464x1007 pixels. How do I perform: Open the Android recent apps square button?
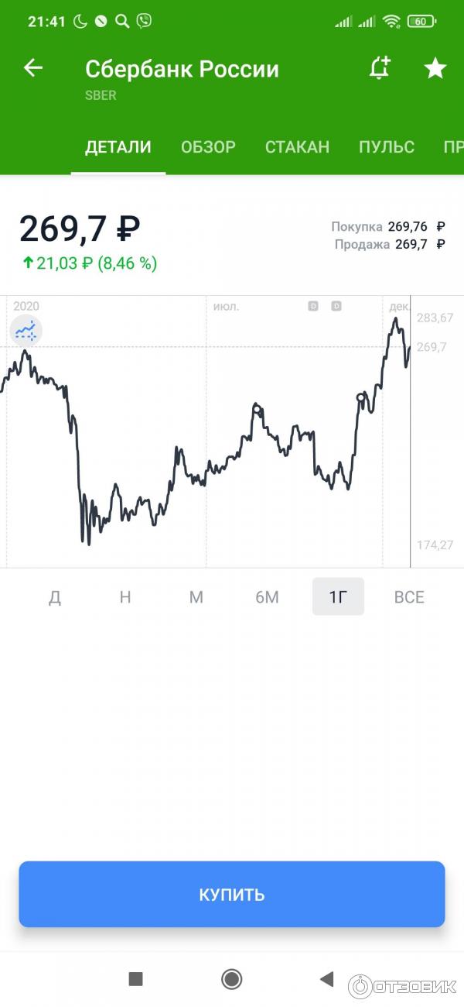point(136,979)
